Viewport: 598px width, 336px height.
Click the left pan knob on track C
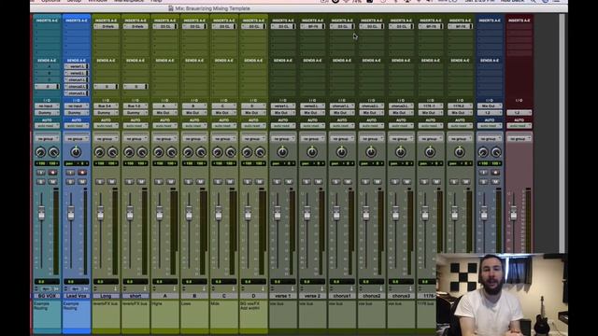coord(218,152)
